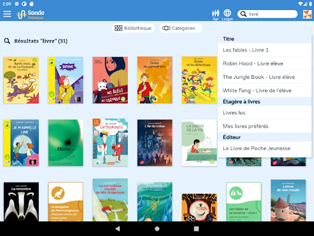Image resolution: width=314 pixels, height=236 pixels.
Task: Switch to Catégories view
Action: [x=181, y=28]
